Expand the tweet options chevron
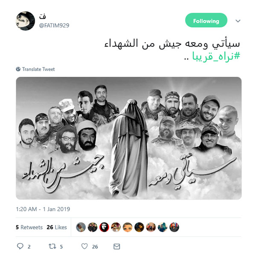 238,21
